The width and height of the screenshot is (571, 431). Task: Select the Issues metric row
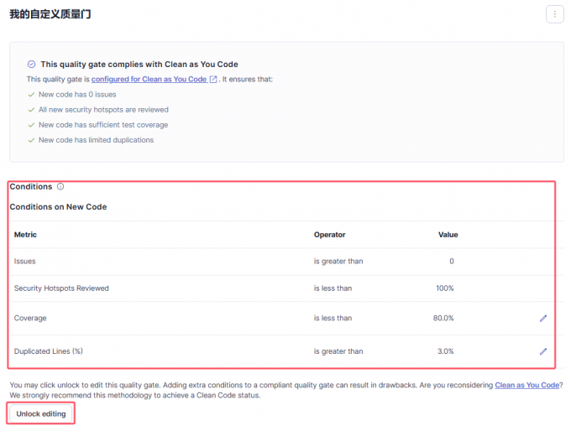click(x=25, y=262)
